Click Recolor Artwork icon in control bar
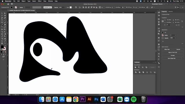Image resolution: width=185 pixels, height=104 pixels. tap(76, 7)
